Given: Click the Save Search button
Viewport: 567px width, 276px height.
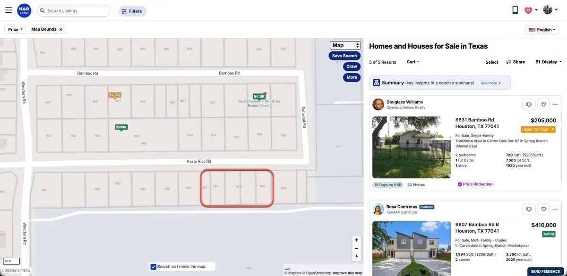Looking at the screenshot, I should (344, 55).
